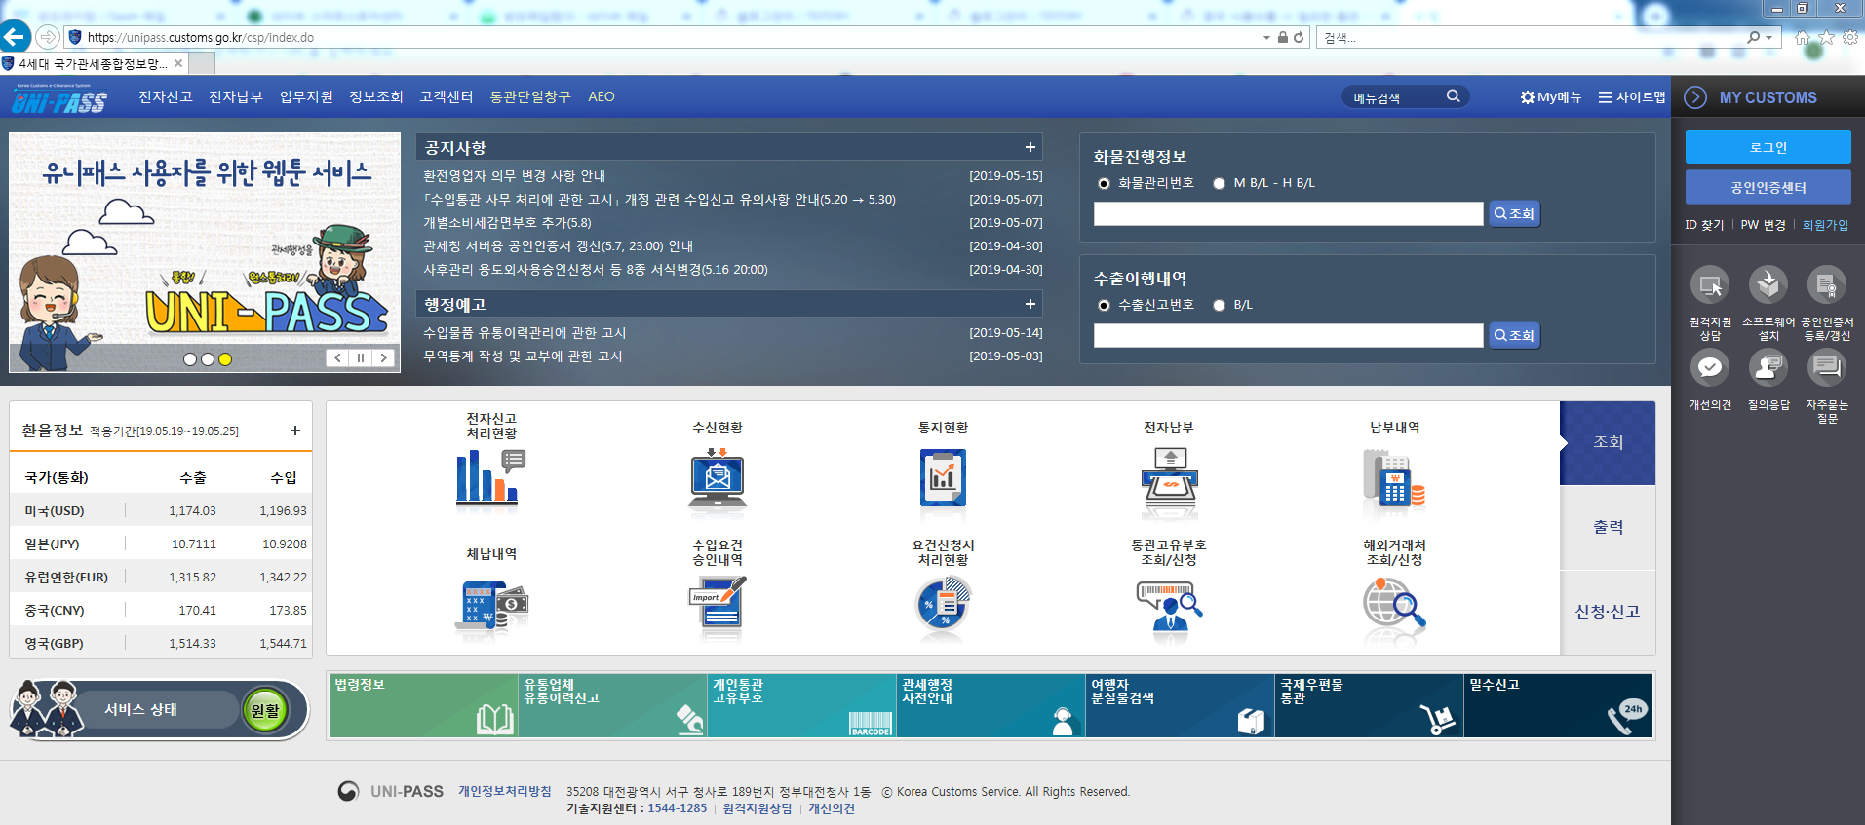Open address bar dropdown arrow
This screenshot has height=825, width=1865.
(1266, 38)
